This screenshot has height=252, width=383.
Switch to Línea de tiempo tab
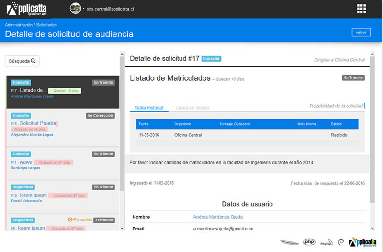tap(192, 108)
